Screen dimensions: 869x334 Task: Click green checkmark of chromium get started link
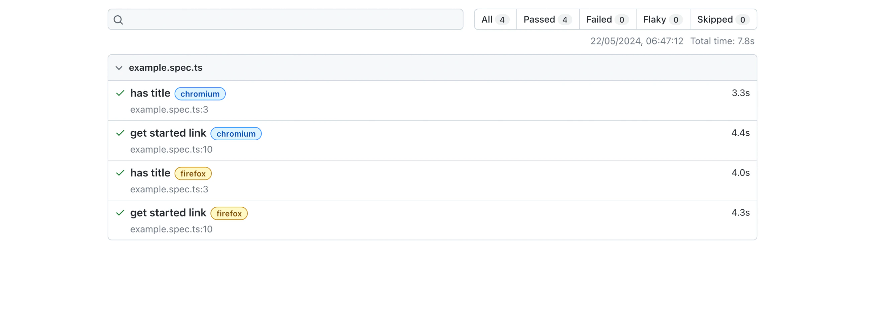(120, 133)
